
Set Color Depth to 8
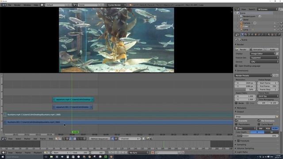[x=257, y=132]
